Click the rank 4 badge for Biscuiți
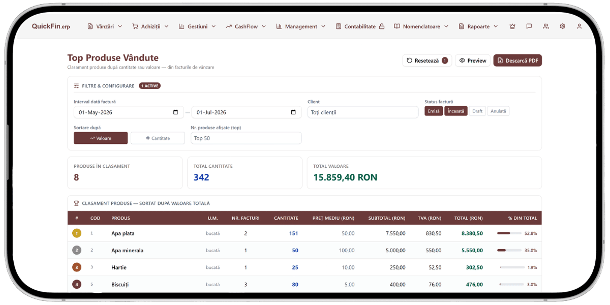Image resolution: width=610 pixels, height=305 pixels. pos(77,285)
